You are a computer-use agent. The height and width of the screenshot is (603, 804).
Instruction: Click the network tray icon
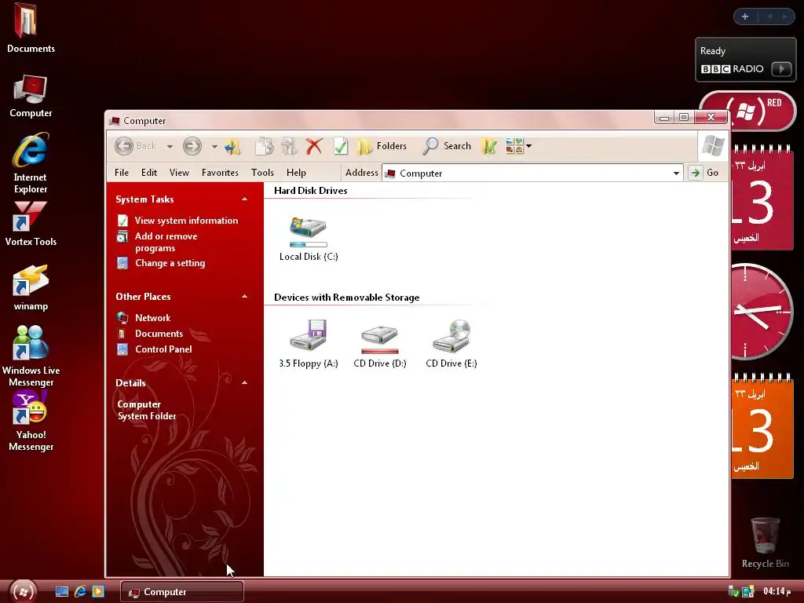[x=748, y=592]
